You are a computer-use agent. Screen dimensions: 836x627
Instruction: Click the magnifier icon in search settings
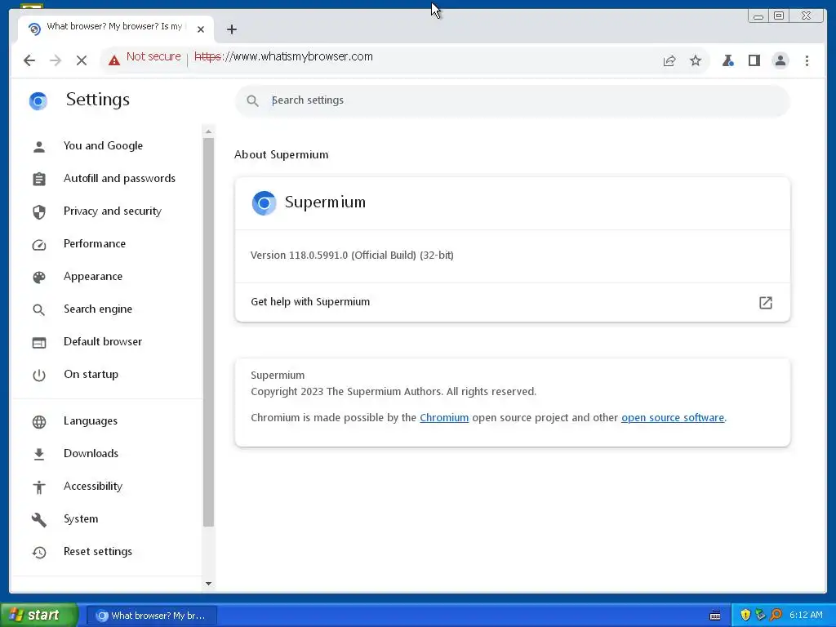tap(253, 100)
